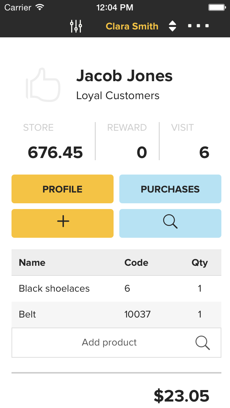Tap the Add product field
Image resolution: width=230 pixels, height=408 pixels.
pyautogui.click(x=116, y=343)
